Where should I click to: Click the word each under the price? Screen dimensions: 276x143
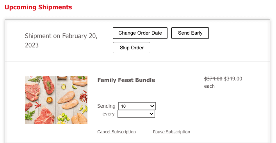click(209, 86)
